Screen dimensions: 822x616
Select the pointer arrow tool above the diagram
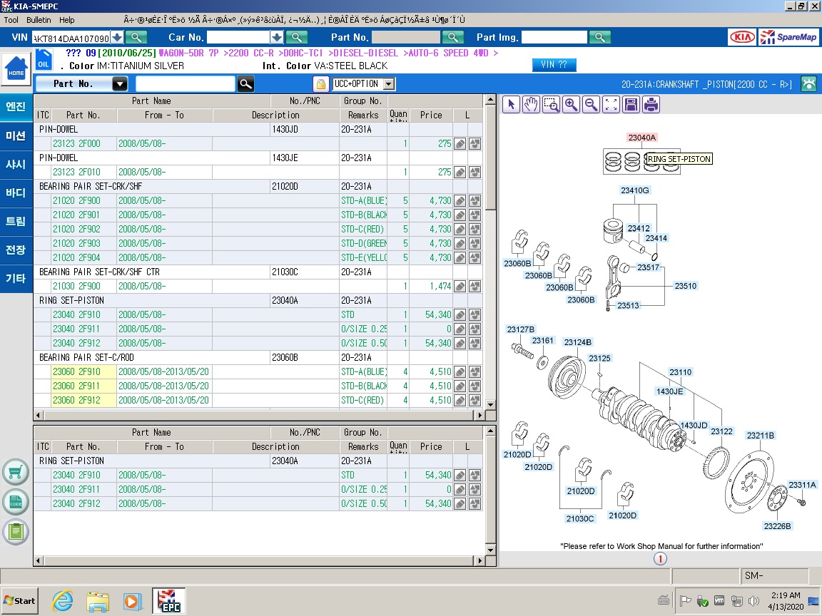tap(511, 105)
